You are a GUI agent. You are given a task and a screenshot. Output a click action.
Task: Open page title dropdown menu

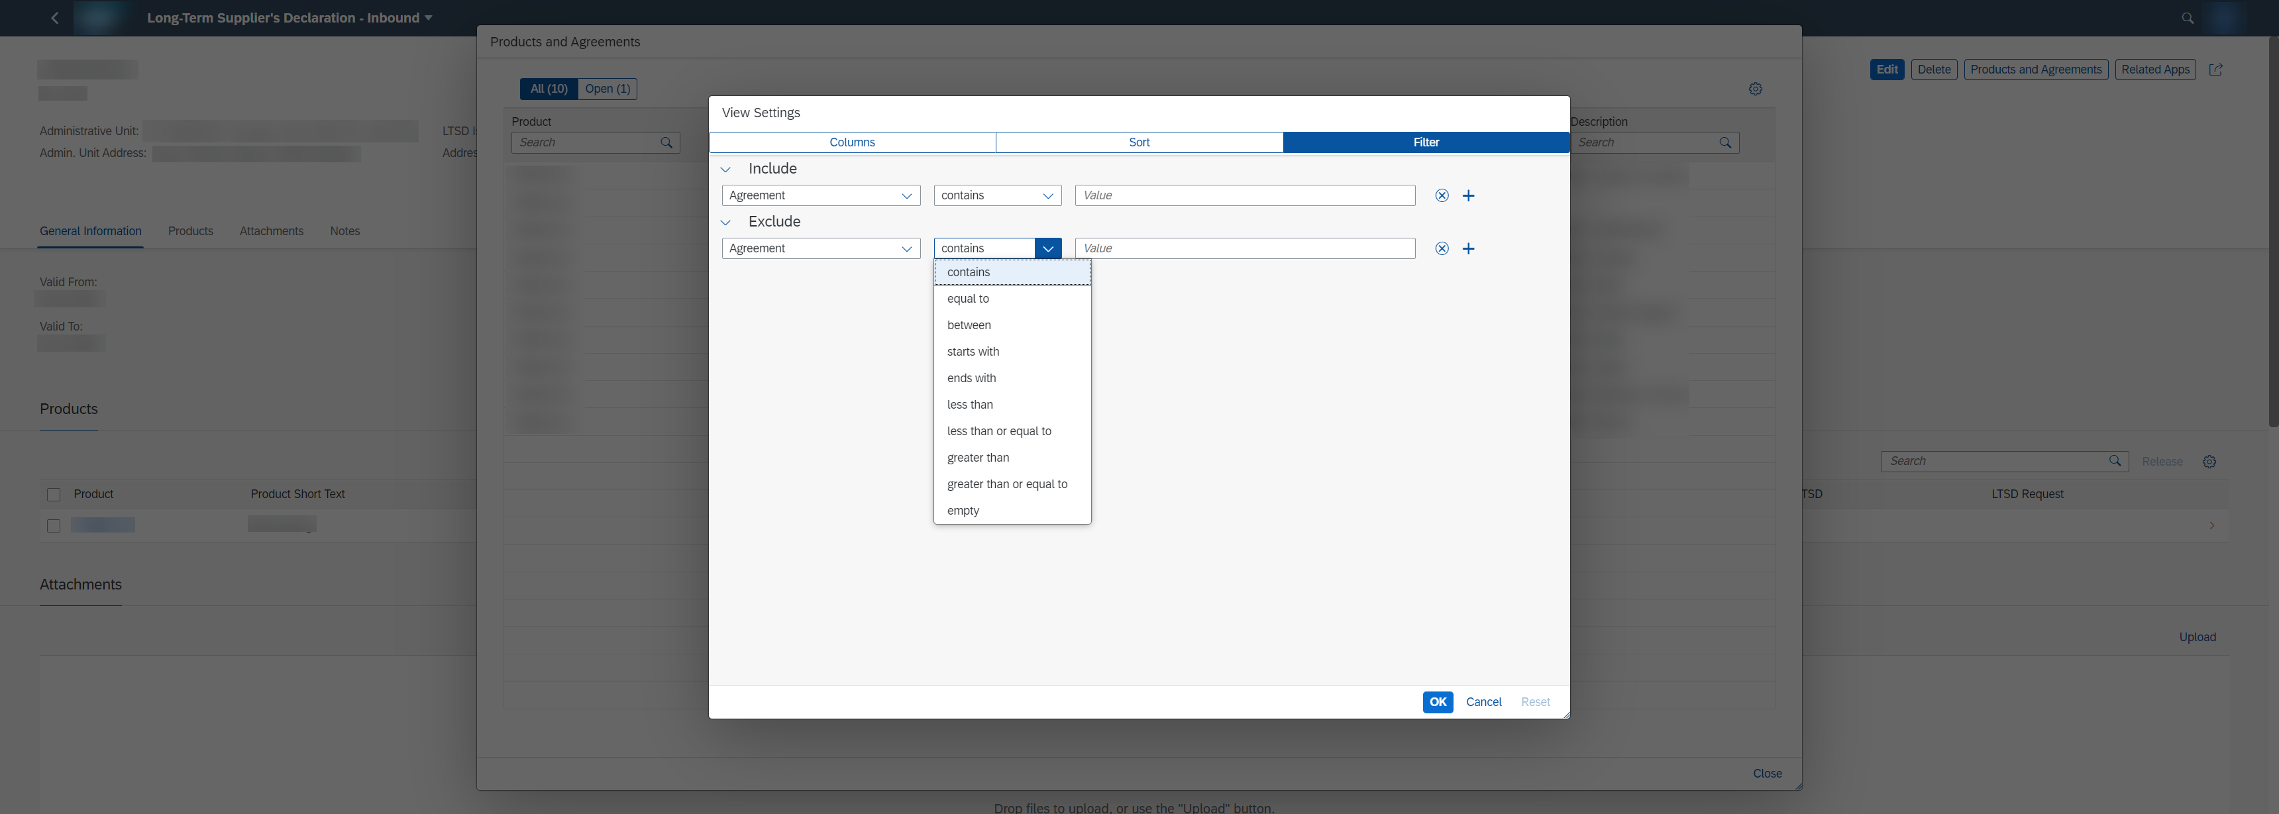coord(428,18)
